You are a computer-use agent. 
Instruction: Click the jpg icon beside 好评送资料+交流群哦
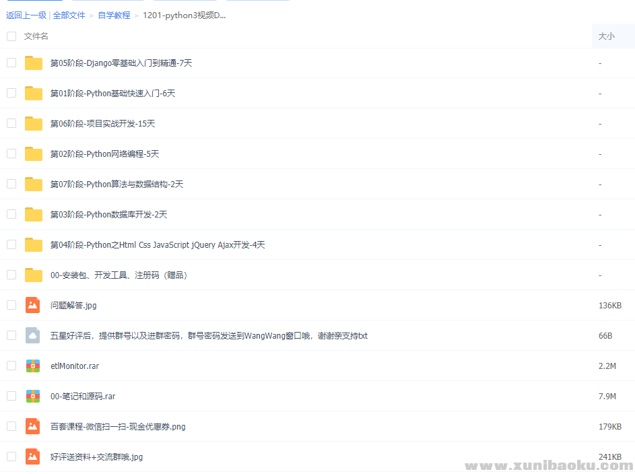point(32,456)
